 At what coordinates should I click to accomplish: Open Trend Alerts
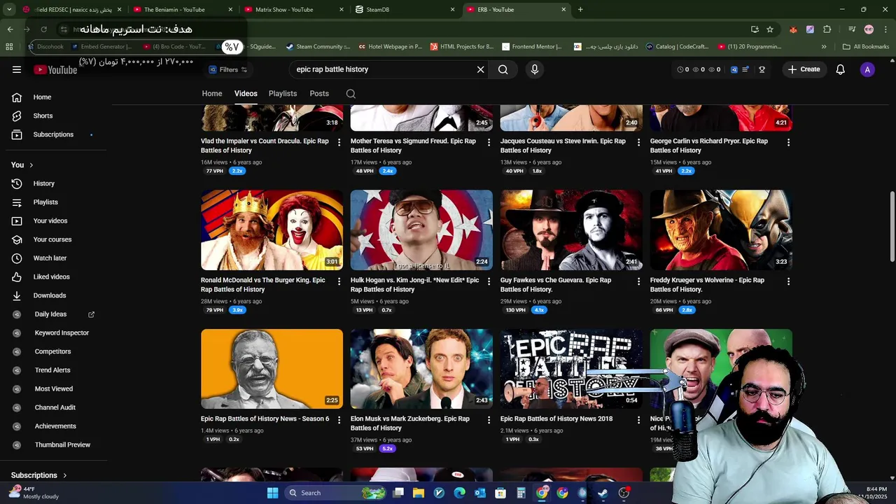pos(53,370)
